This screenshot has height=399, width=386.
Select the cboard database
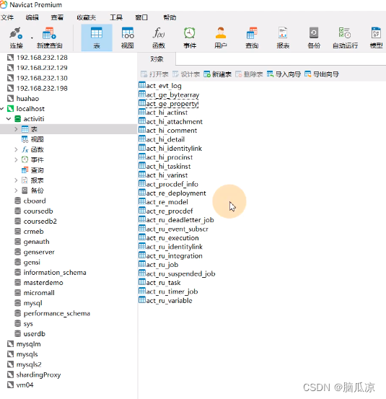pos(30,201)
